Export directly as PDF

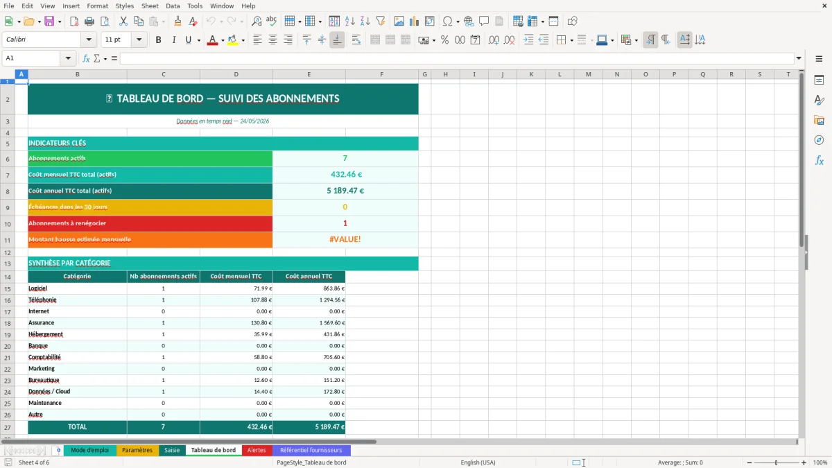74,21
